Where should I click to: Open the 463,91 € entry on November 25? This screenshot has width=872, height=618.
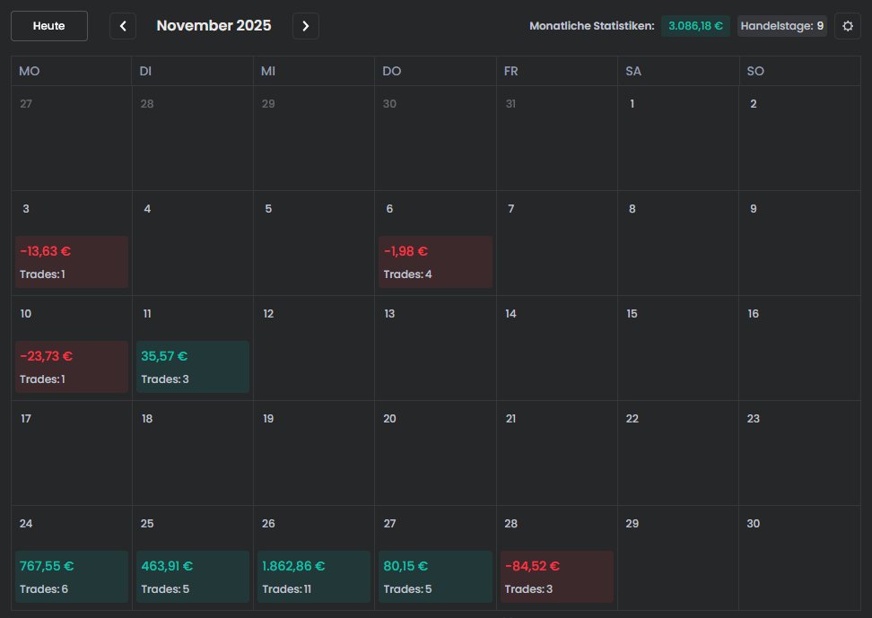coord(193,577)
